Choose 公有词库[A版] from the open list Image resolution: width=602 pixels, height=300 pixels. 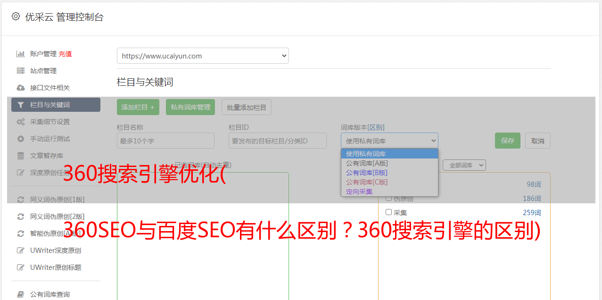pos(389,163)
